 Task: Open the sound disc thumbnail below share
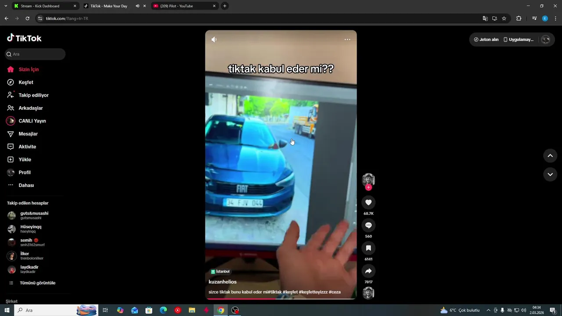pyautogui.click(x=368, y=293)
